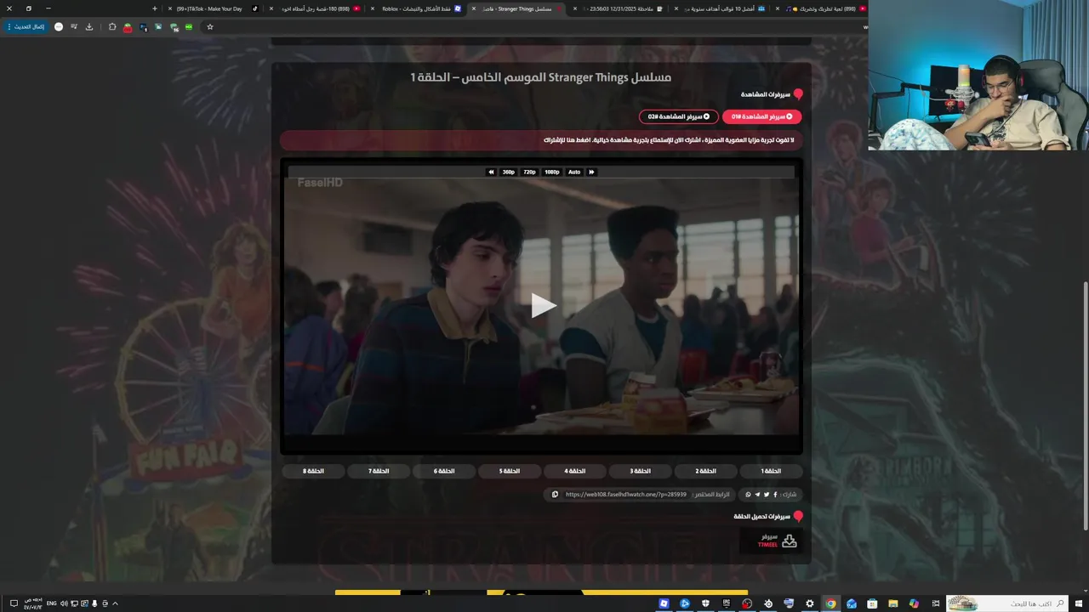Open episode 4 button

(575, 471)
